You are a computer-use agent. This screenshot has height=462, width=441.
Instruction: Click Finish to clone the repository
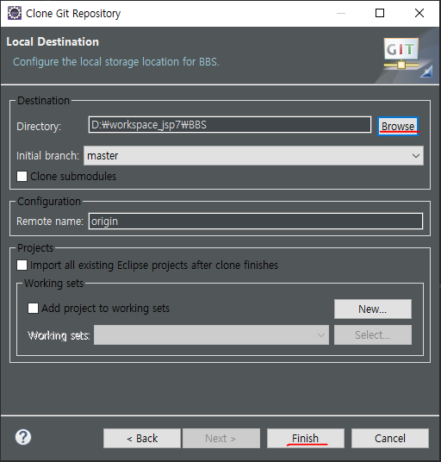pos(306,439)
